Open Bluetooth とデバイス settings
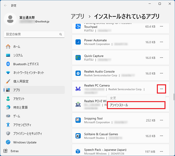 (x=34, y=64)
